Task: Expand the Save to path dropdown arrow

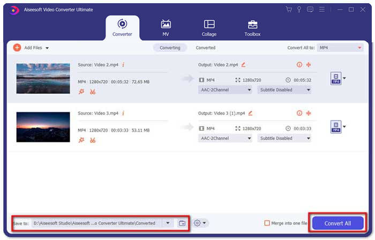Action: (x=168, y=223)
